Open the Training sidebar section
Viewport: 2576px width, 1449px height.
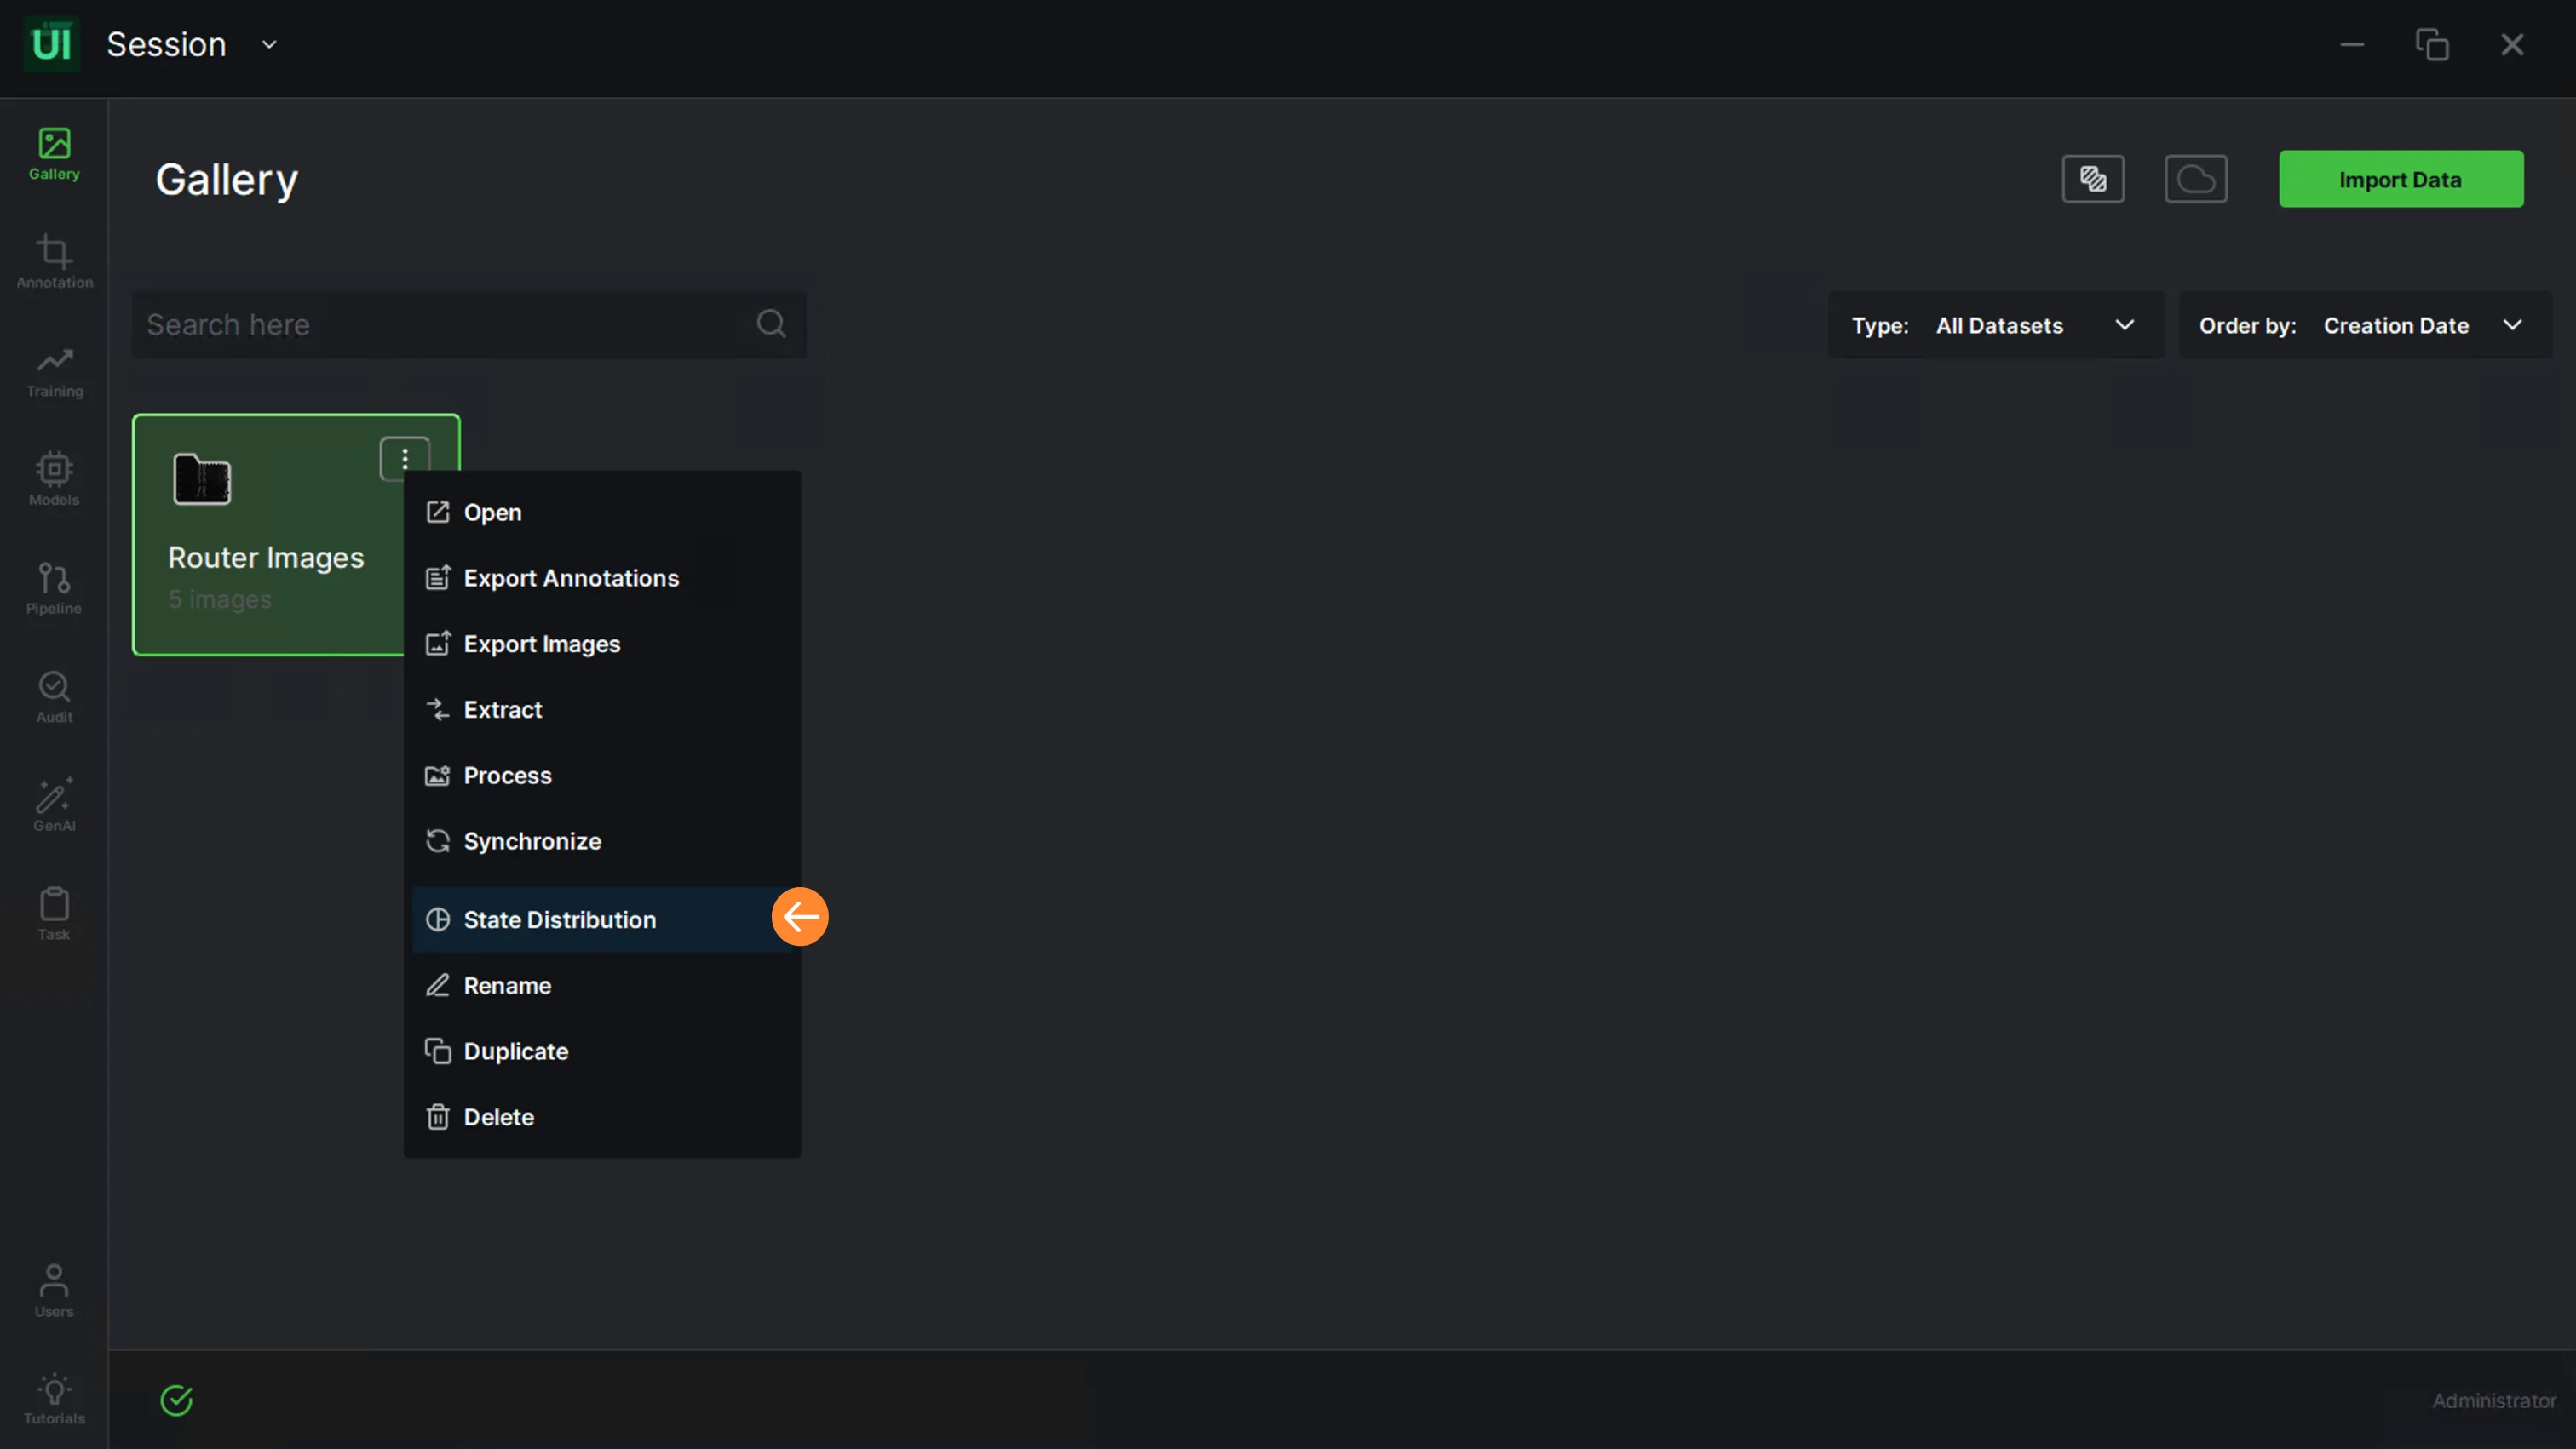54,372
